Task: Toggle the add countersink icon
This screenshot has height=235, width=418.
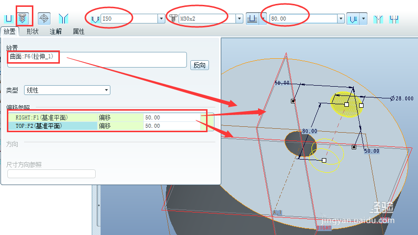Action: point(378,19)
